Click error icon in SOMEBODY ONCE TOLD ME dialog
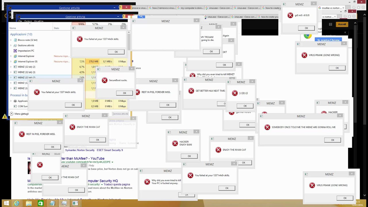This screenshot has width=368, height=207. [x=267, y=127]
